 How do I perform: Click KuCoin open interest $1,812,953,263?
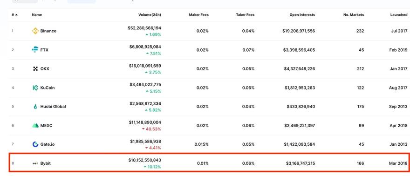pos(300,88)
